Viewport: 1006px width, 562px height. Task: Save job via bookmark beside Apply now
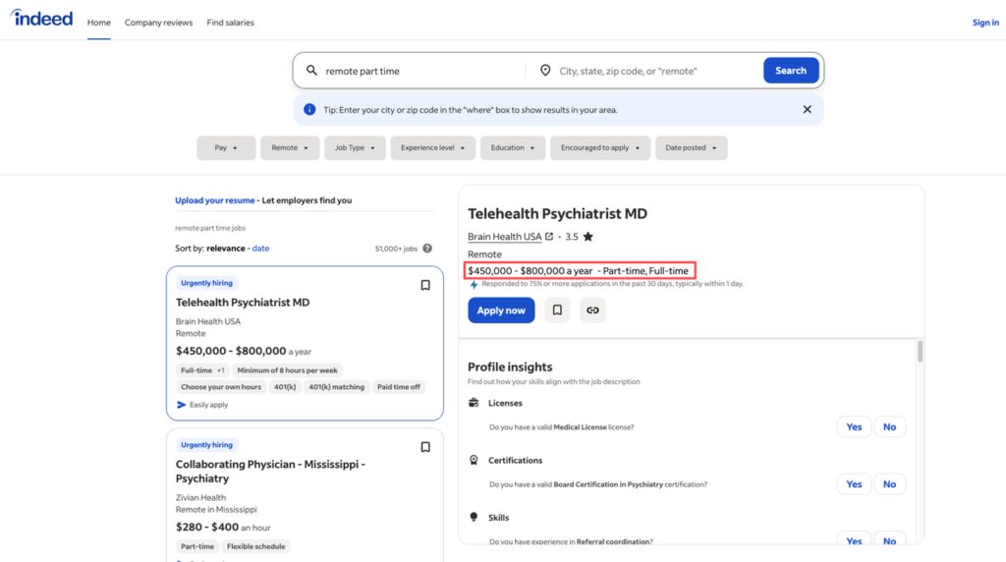[x=557, y=310]
